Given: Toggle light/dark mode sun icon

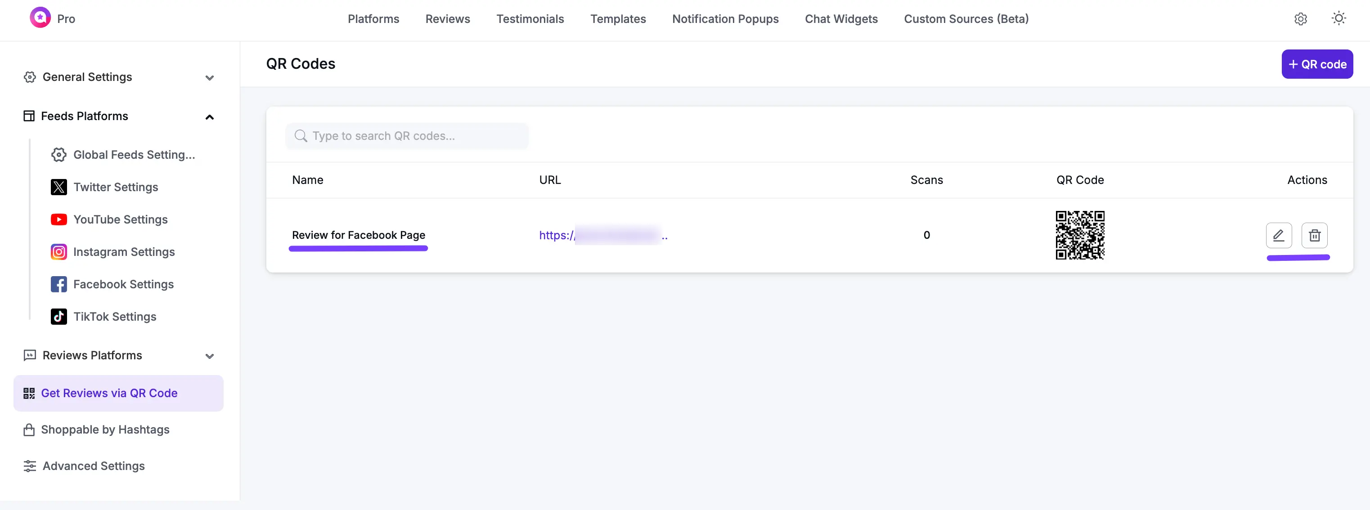Looking at the screenshot, I should coord(1338,18).
